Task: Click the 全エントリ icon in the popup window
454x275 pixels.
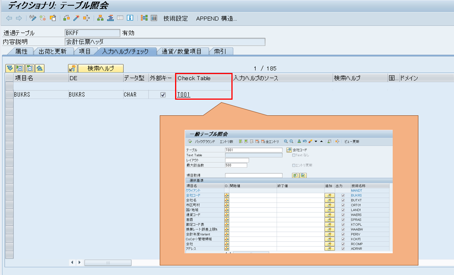Action: tap(263, 141)
